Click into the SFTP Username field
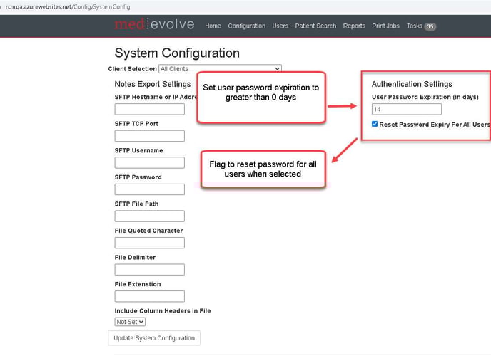 pyautogui.click(x=149, y=163)
